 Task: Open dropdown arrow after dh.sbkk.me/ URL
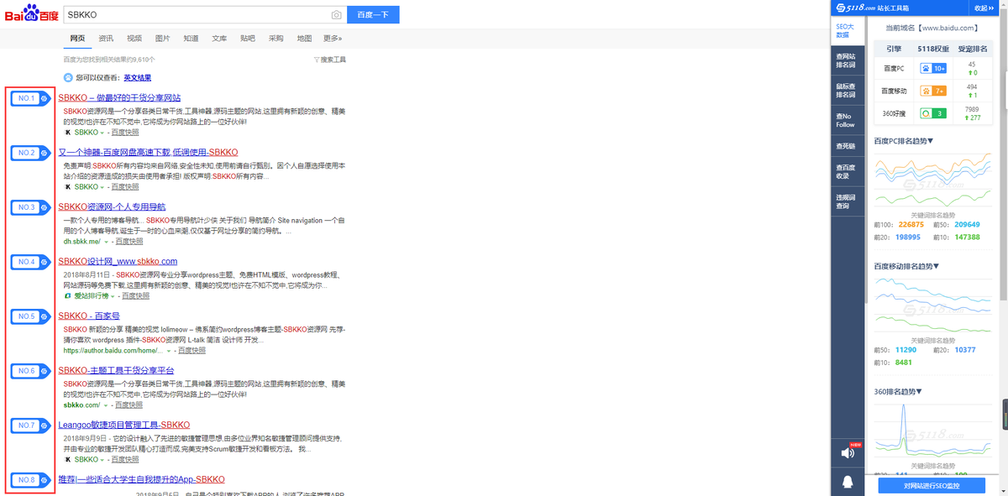point(107,242)
